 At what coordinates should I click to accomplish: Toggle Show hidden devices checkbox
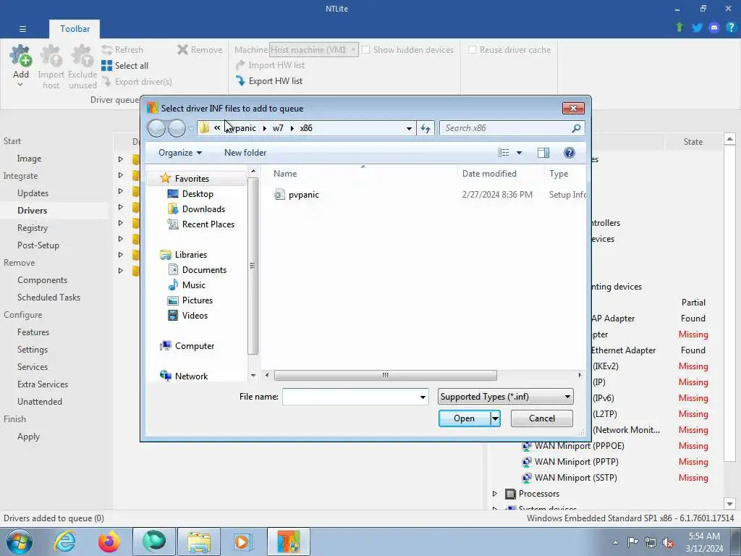[365, 50]
